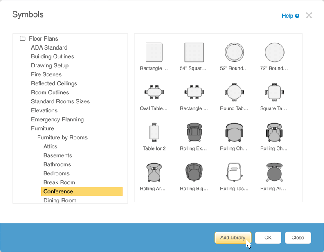Close the Symbols dialog with X
The height and width of the screenshot is (252, 324).
click(x=309, y=15)
